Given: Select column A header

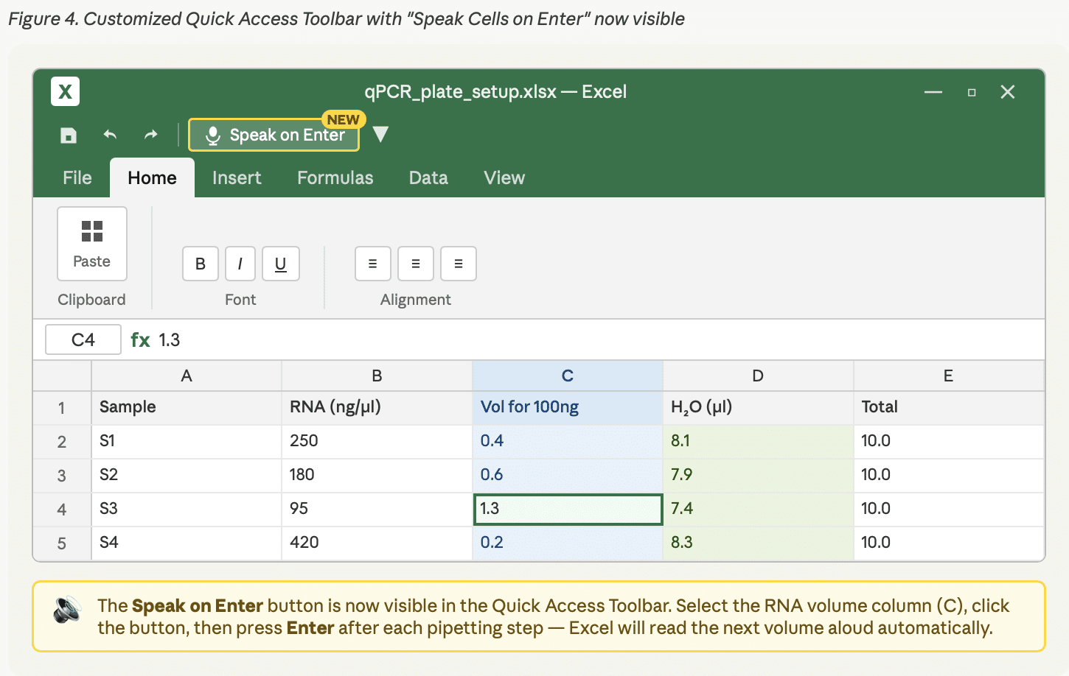Looking at the screenshot, I should [x=187, y=376].
